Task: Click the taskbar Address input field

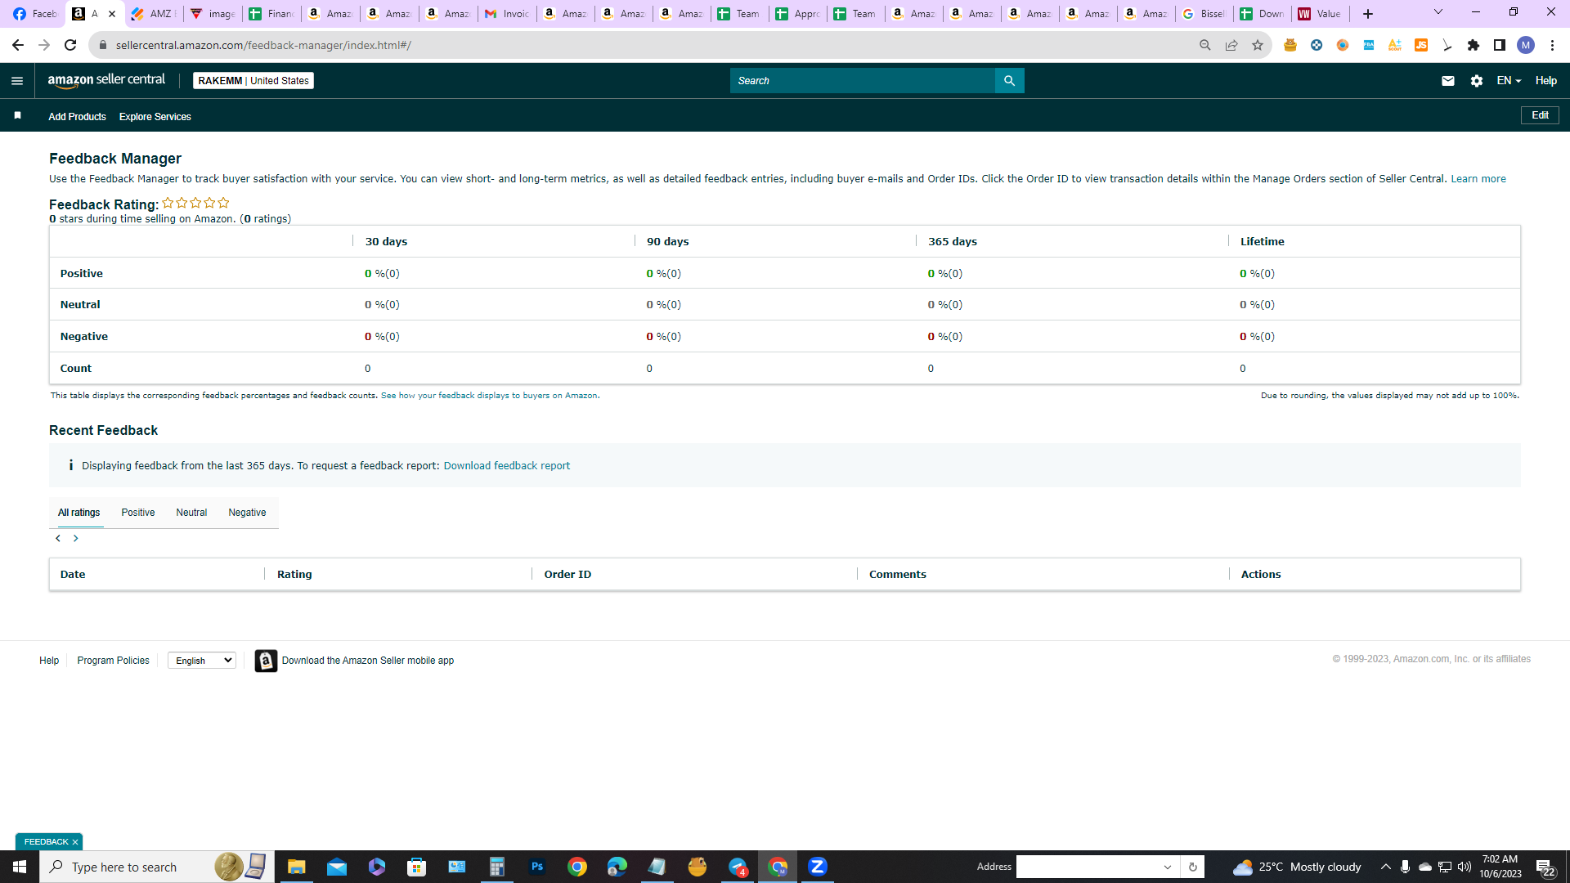Action: [1088, 867]
